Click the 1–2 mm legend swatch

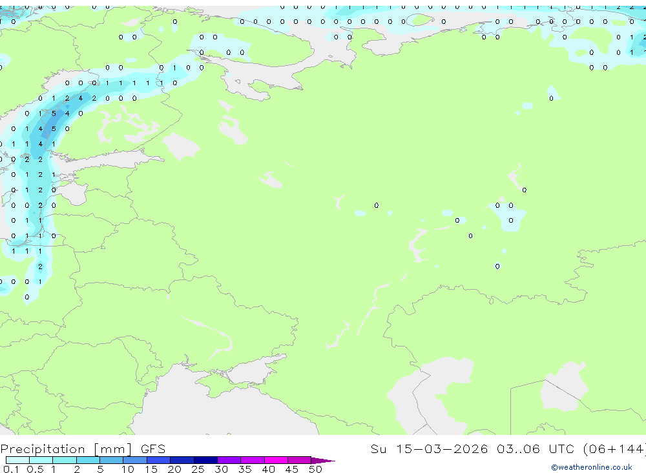tap(65, 460)
